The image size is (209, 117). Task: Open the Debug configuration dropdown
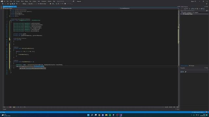tap(24, 4)
